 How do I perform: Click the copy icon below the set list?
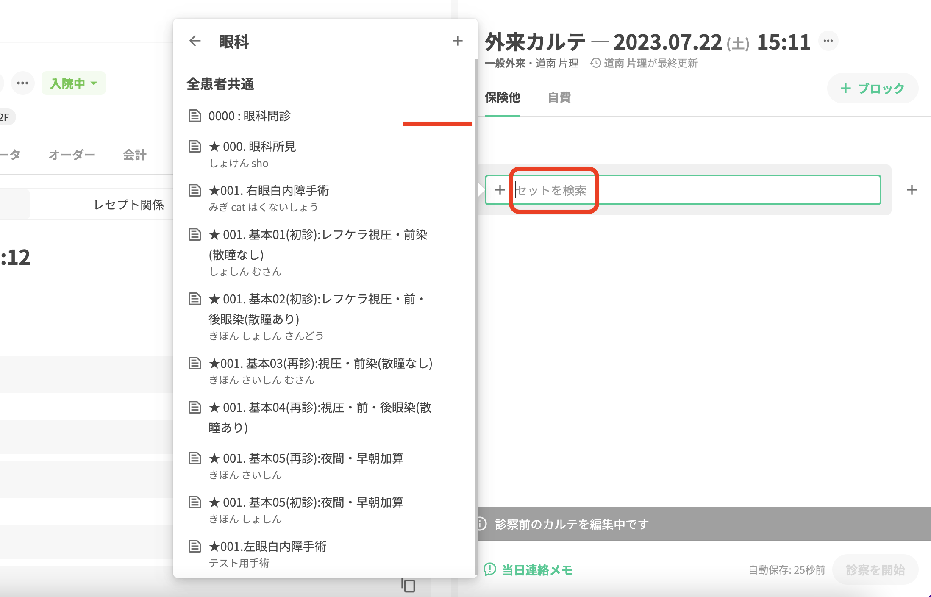(408, 586)
